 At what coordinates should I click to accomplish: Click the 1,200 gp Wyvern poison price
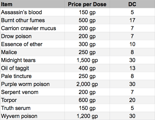click(87, 116)
